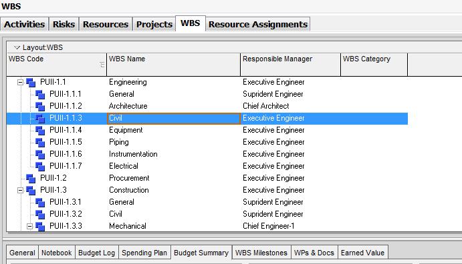Switch to the Activities tab
The width and height of the screenshot is (462, 264).
click(25, 24)
